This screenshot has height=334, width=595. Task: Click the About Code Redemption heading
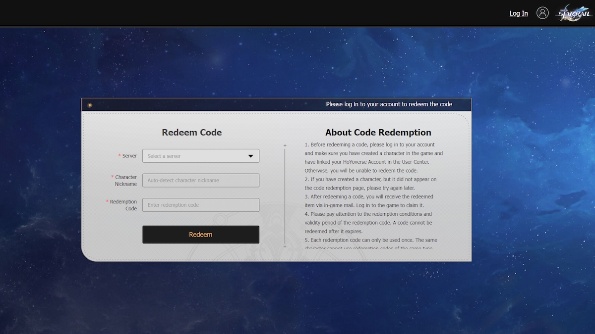tap(378, 133)
